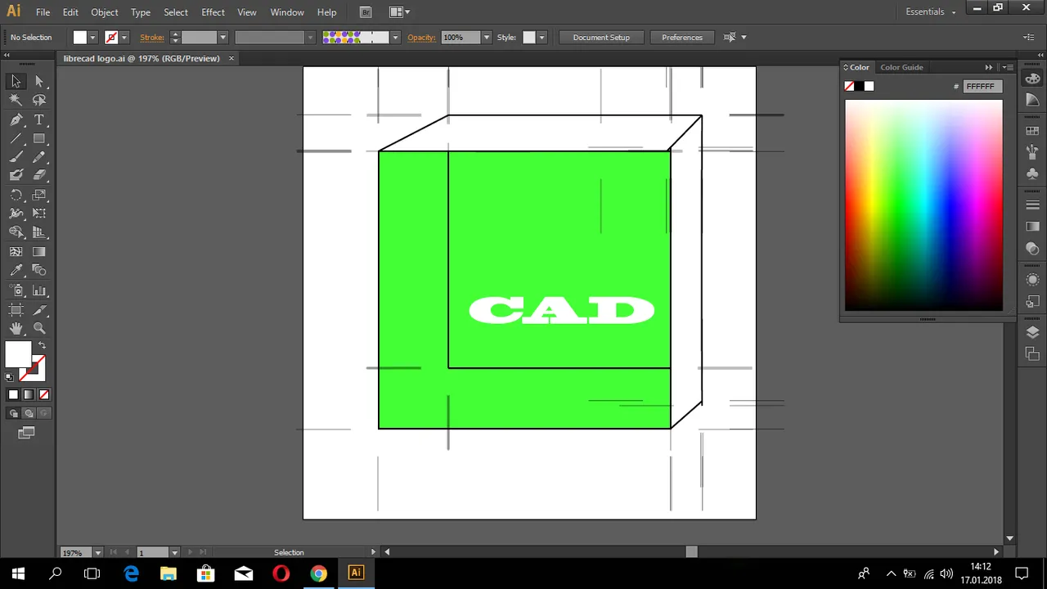Set paint mode to None
The width and height of the screenshot is (1047, 589).
coord(44,394)
